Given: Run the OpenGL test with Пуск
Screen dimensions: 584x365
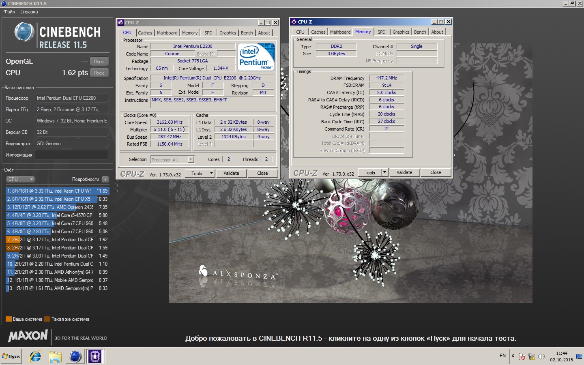Looking at the screenshot, I should pos(99,62).
